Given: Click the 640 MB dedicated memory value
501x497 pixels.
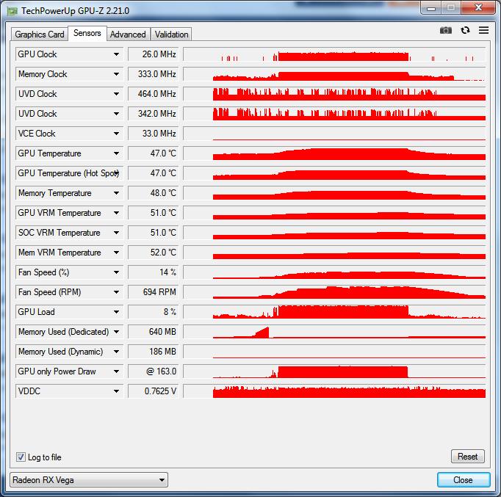Looking at the screenshot, I should click(x=154, y=332).
